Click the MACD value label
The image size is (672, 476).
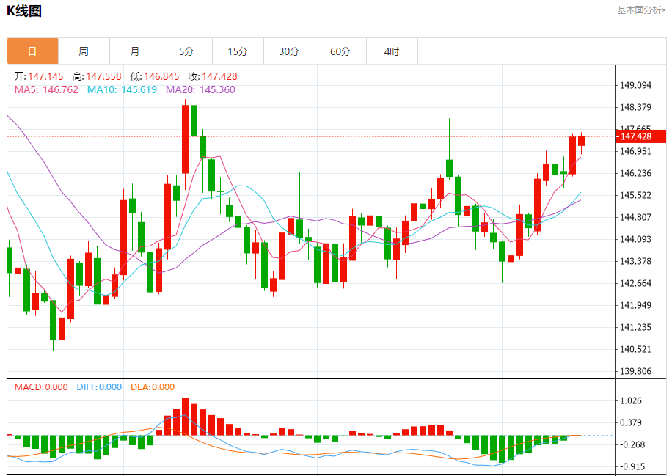pos(41,387)
